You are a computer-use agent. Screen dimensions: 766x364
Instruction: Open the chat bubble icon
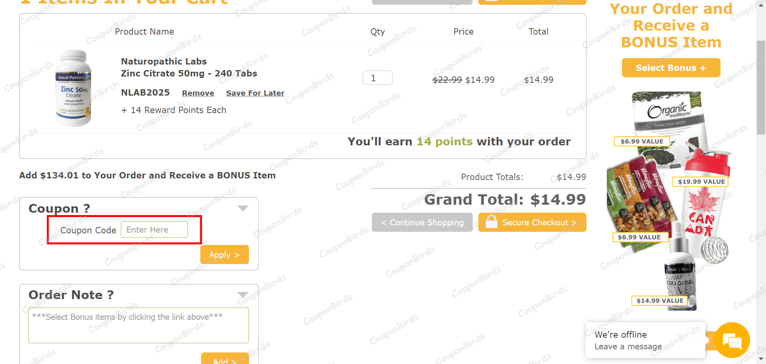click(731, 341)
